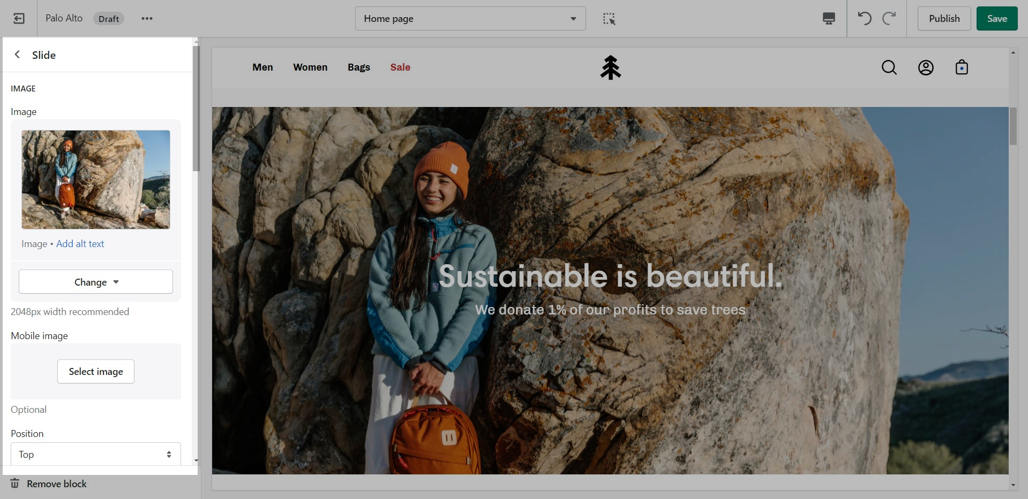This screenshot has height=499, width=1028.
Task: Click the pine tree store logo
Action: (x=610, y=68)
